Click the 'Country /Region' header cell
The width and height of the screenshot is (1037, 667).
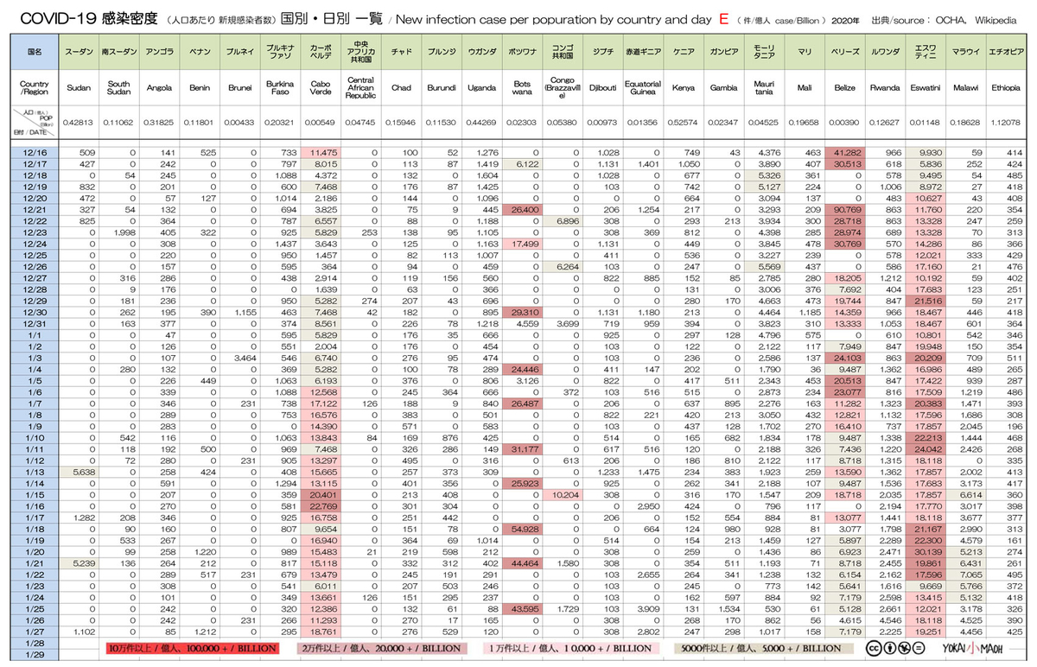coord(35,88)
